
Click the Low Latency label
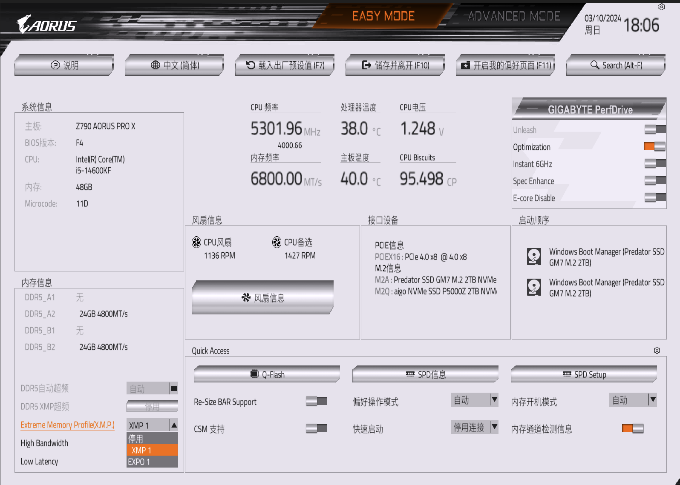point(39,462)
